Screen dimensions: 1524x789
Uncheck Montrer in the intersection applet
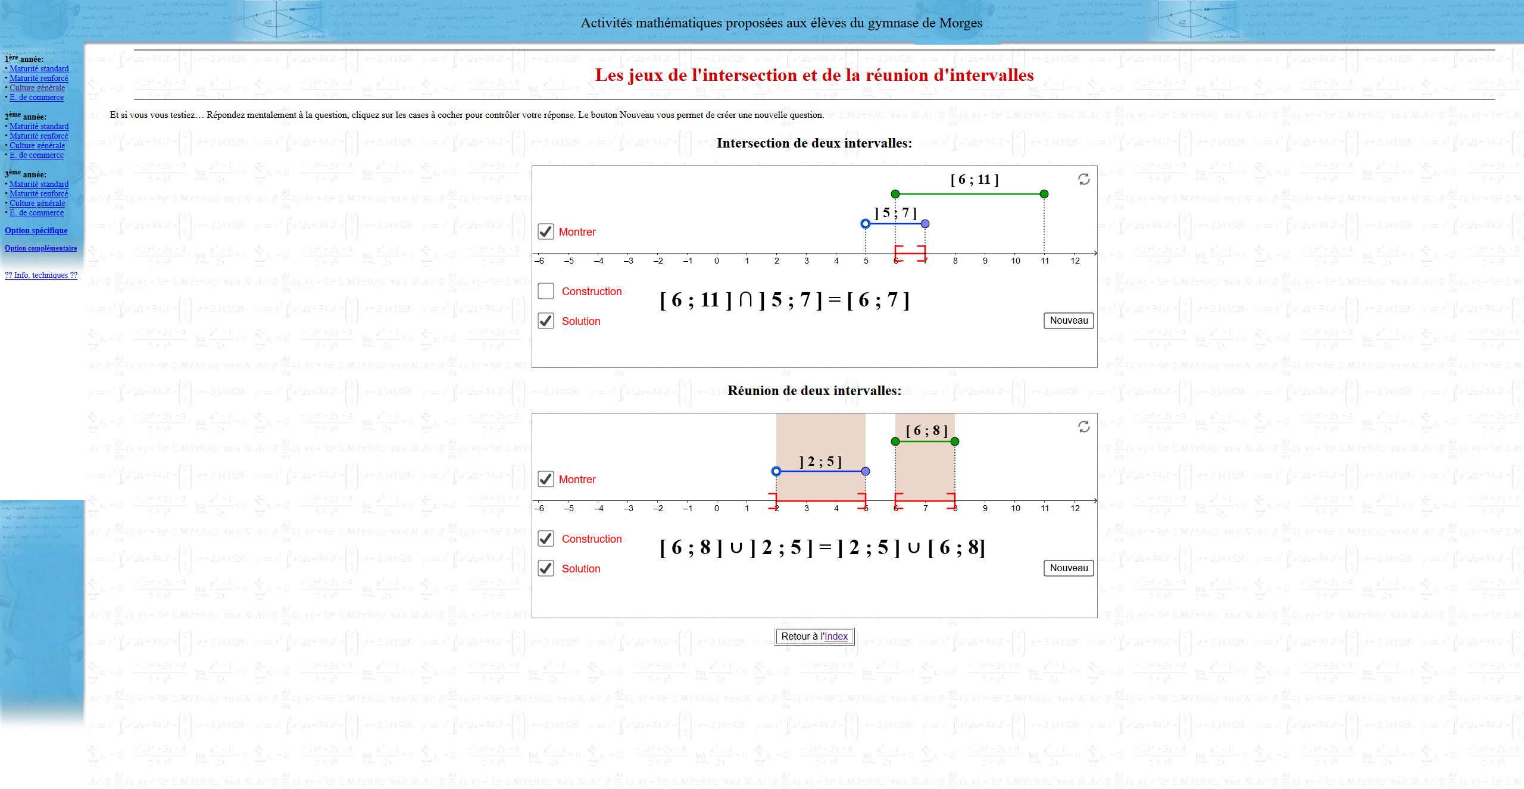click(x=546, y=231)
